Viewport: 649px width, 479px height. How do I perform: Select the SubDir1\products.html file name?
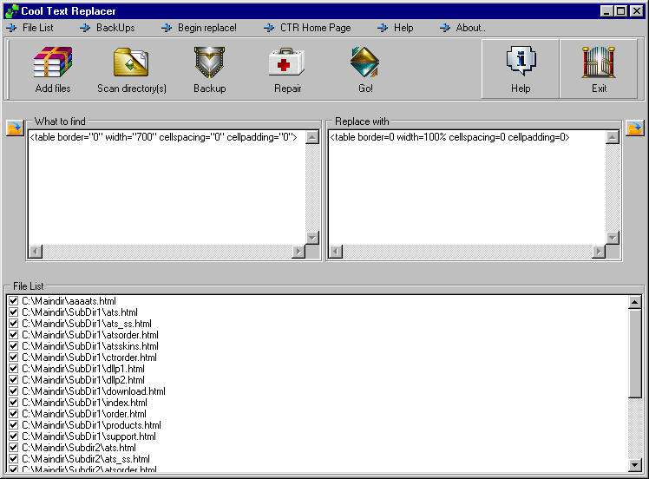(x=91, y=425)
